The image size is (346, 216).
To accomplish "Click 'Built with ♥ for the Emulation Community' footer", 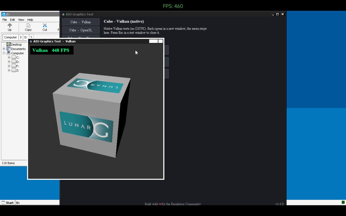I will (x=173, y=204).
